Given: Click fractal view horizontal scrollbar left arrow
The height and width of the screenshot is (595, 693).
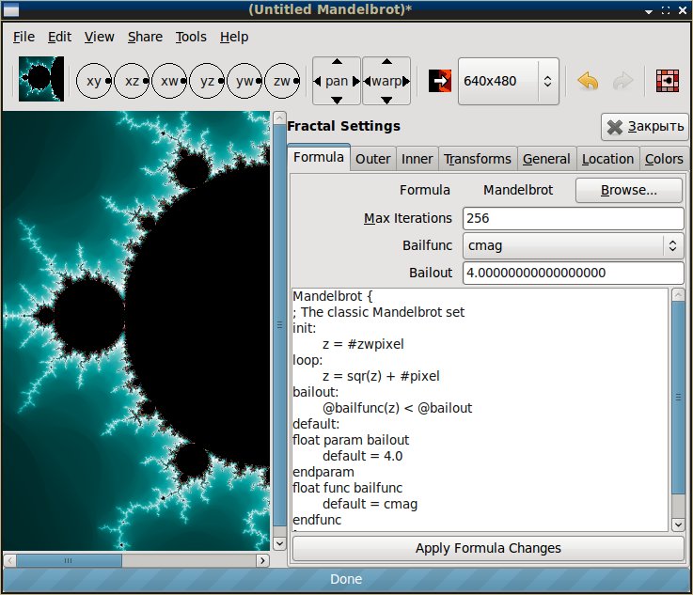Looking at the screenshot, I should click(x=10, y=560).
